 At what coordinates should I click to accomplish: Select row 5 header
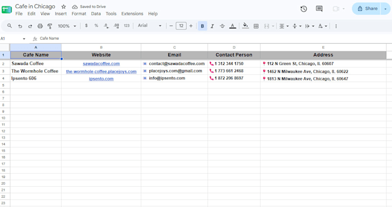(x=3, y=85)
